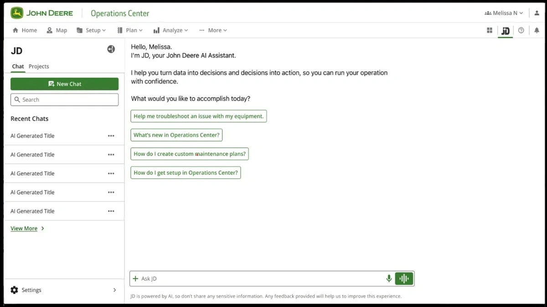The height and width of the screenshot is (307, 547).
Task: Select 'Help me troubleshoot an issue' suggestion
Action: coord(198,116)
